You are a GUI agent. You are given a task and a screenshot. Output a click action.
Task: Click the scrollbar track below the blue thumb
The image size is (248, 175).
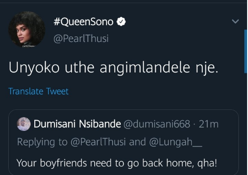[246, 124]
